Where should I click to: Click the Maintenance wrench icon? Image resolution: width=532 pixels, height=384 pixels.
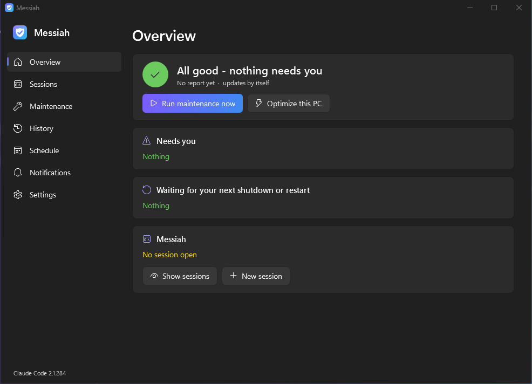(x=18, y=106)
